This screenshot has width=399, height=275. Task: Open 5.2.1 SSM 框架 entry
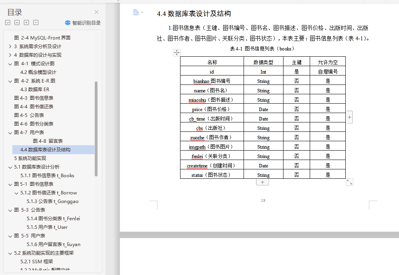click(x=37, y=262)
